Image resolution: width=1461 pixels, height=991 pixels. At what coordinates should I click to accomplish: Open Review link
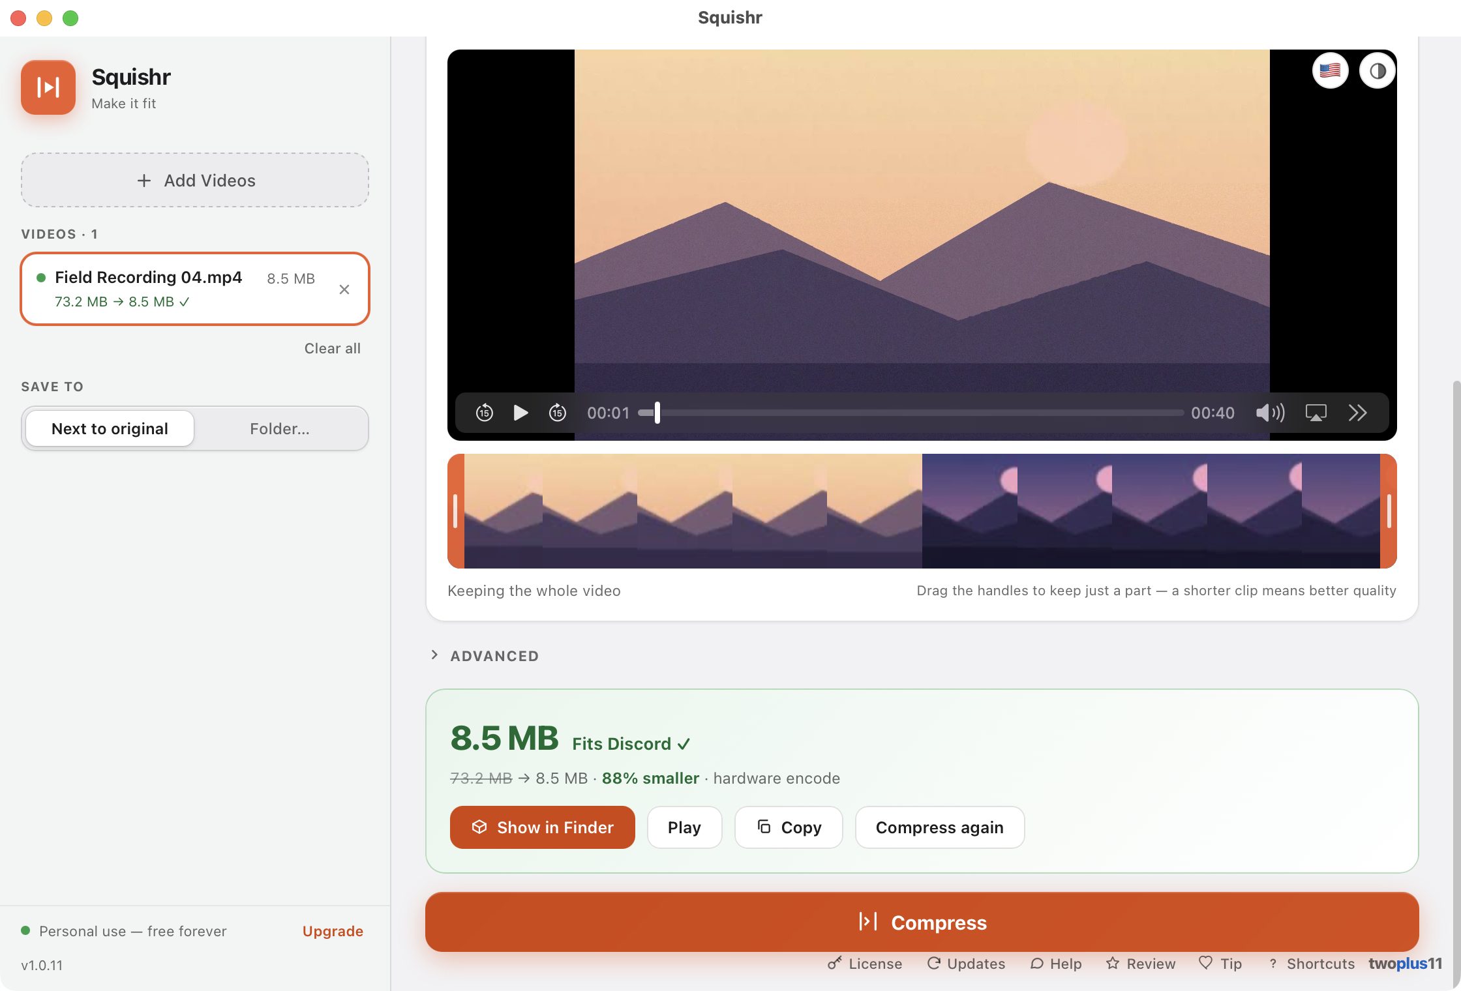[x=1141, y=964]
